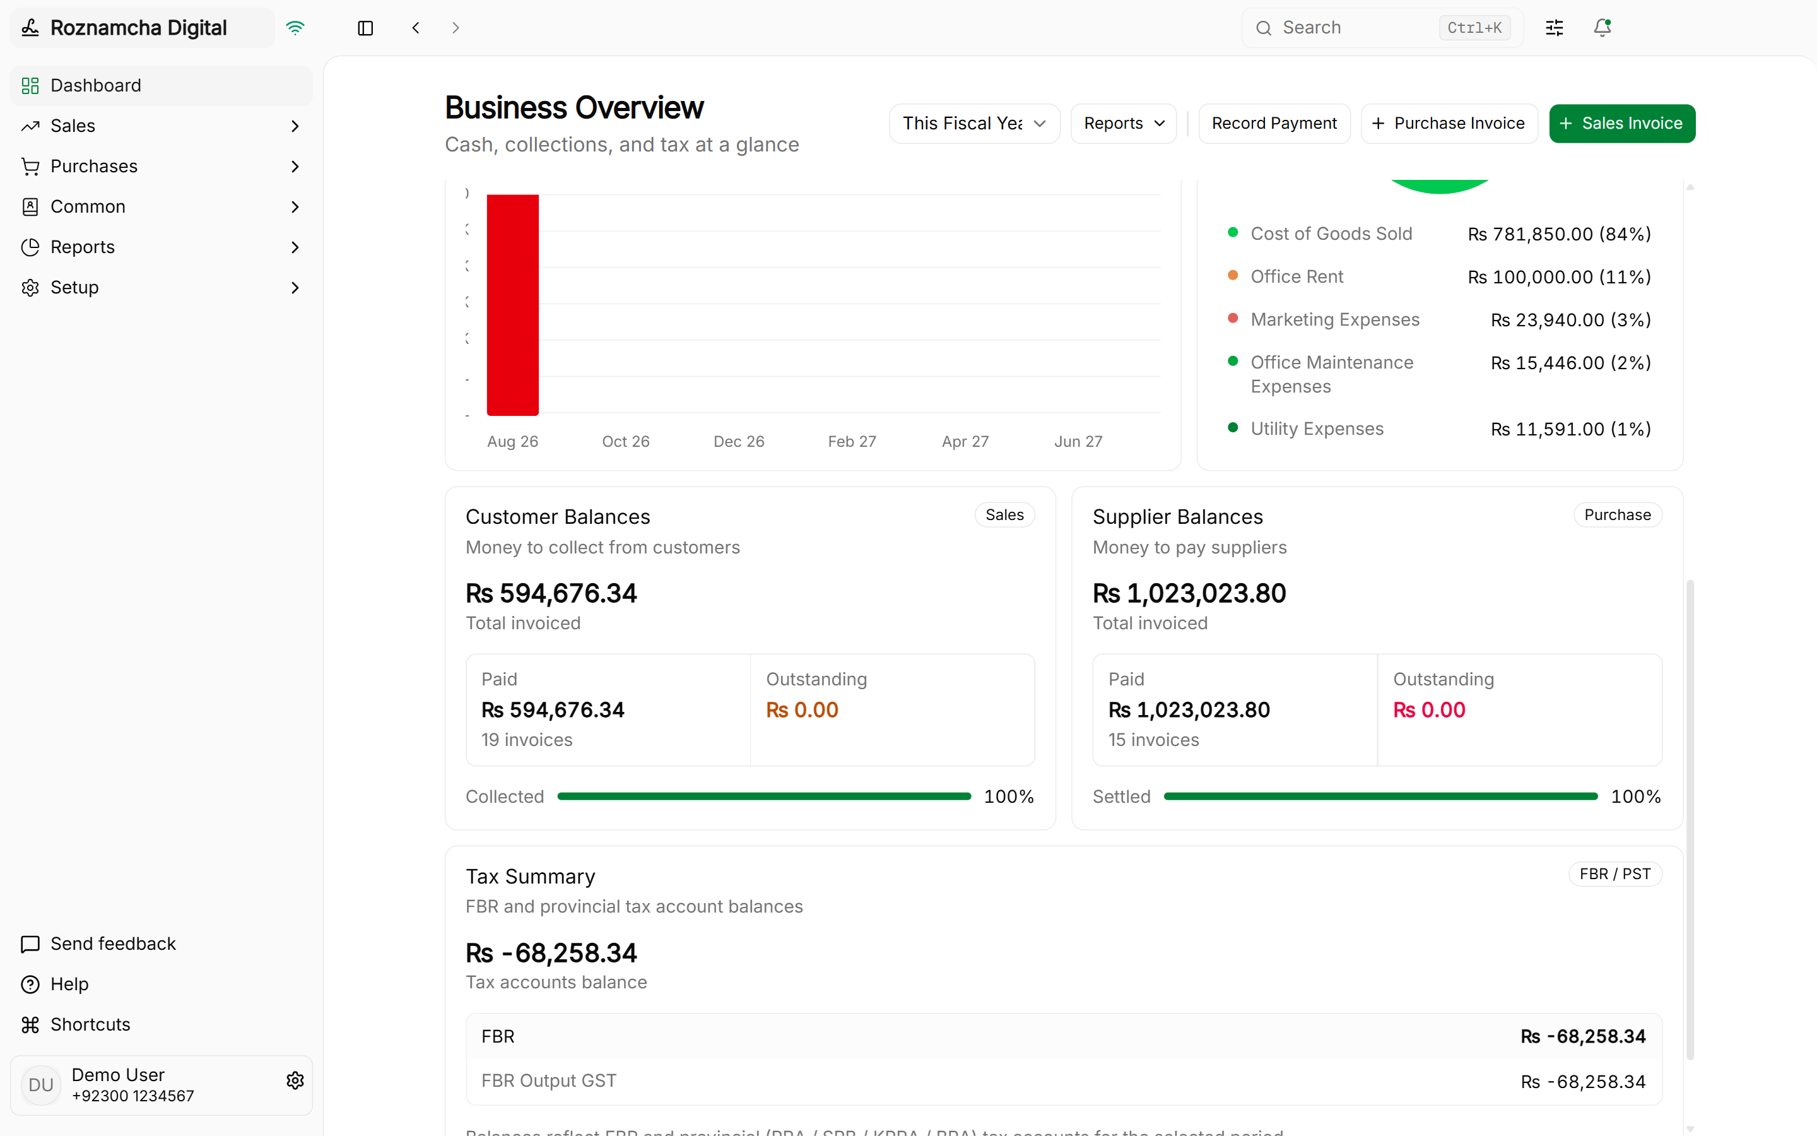Click the DU user avatar

point(41,1085)
